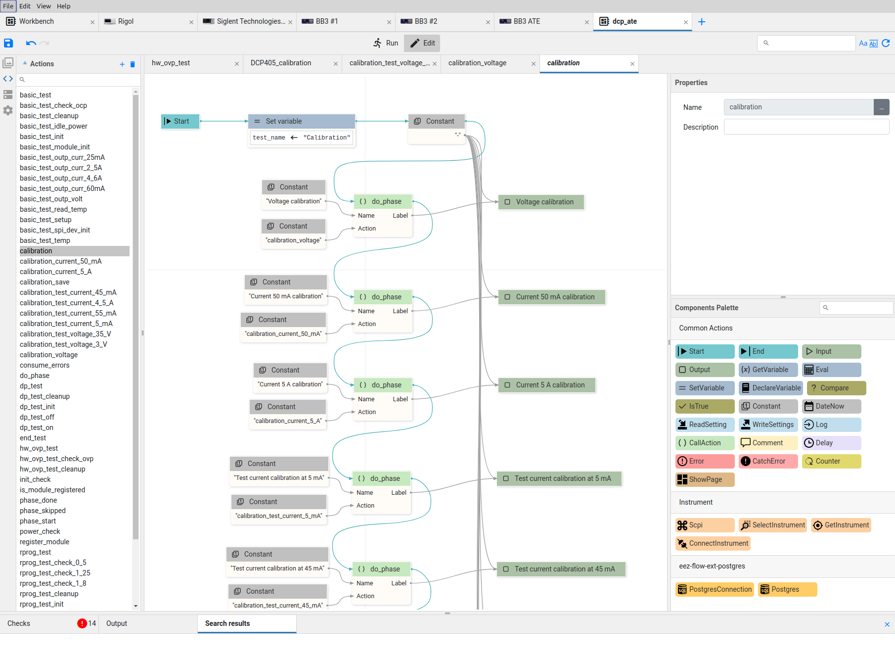Choose the PostgresConnection palette component
The image size is (895, 663).
715,589
